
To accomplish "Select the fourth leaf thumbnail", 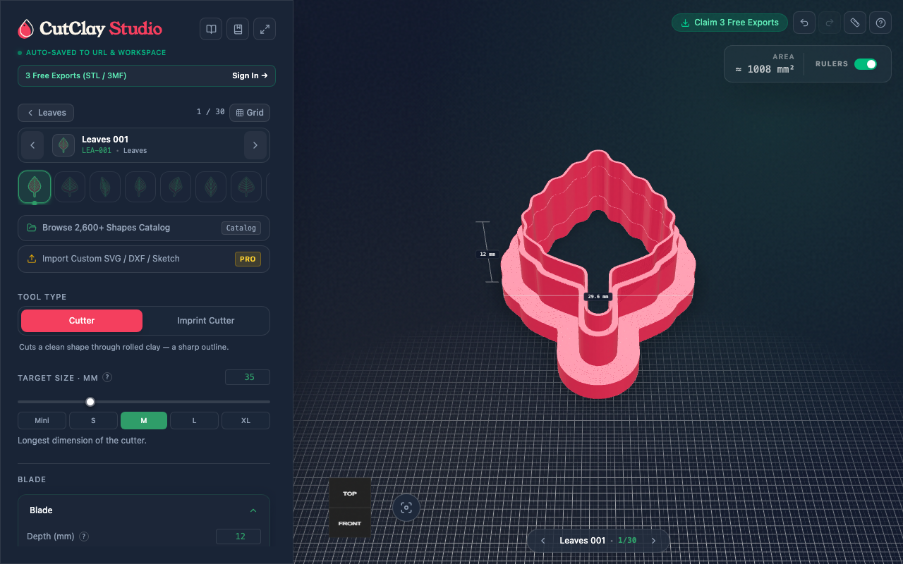I will [140, 187].
